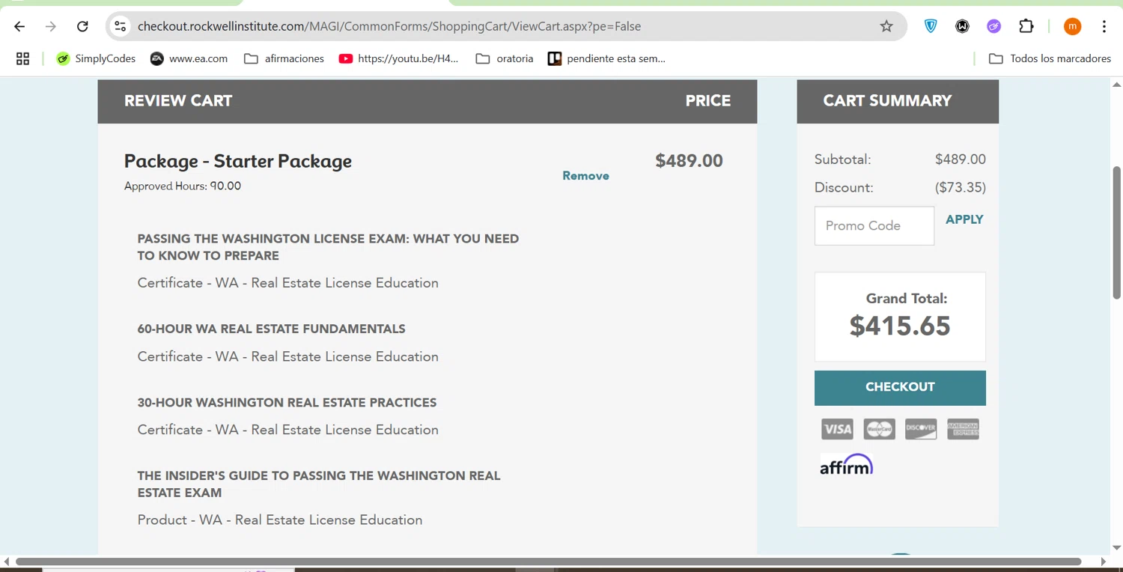Click the $489.00 package price
The width and height of the screenshot is (1123, 572).
tap(689, 161)
